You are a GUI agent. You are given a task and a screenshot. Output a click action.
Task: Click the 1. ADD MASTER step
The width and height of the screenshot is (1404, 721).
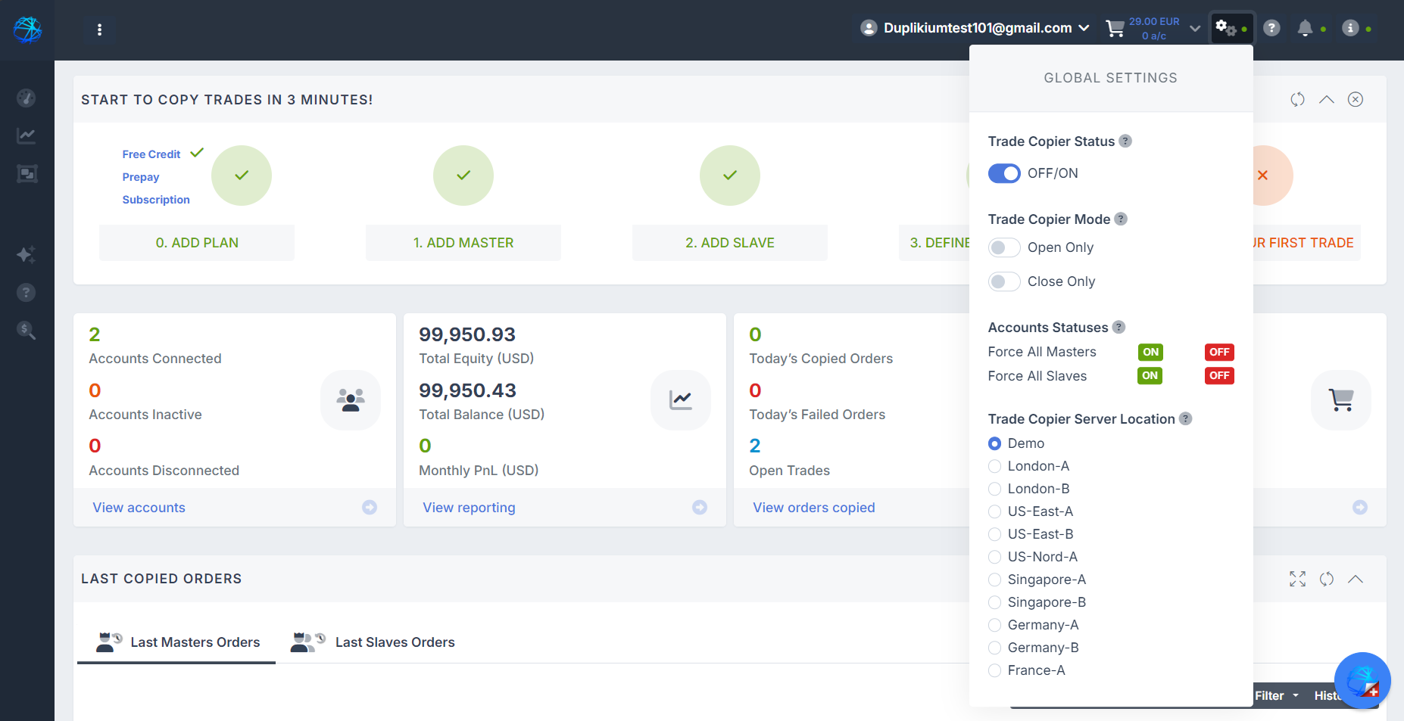pos(463,243)
